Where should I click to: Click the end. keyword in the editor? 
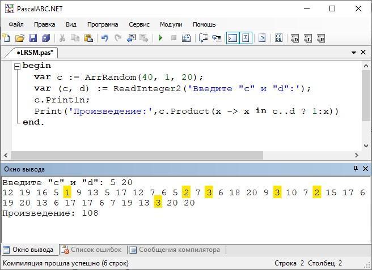33,122
